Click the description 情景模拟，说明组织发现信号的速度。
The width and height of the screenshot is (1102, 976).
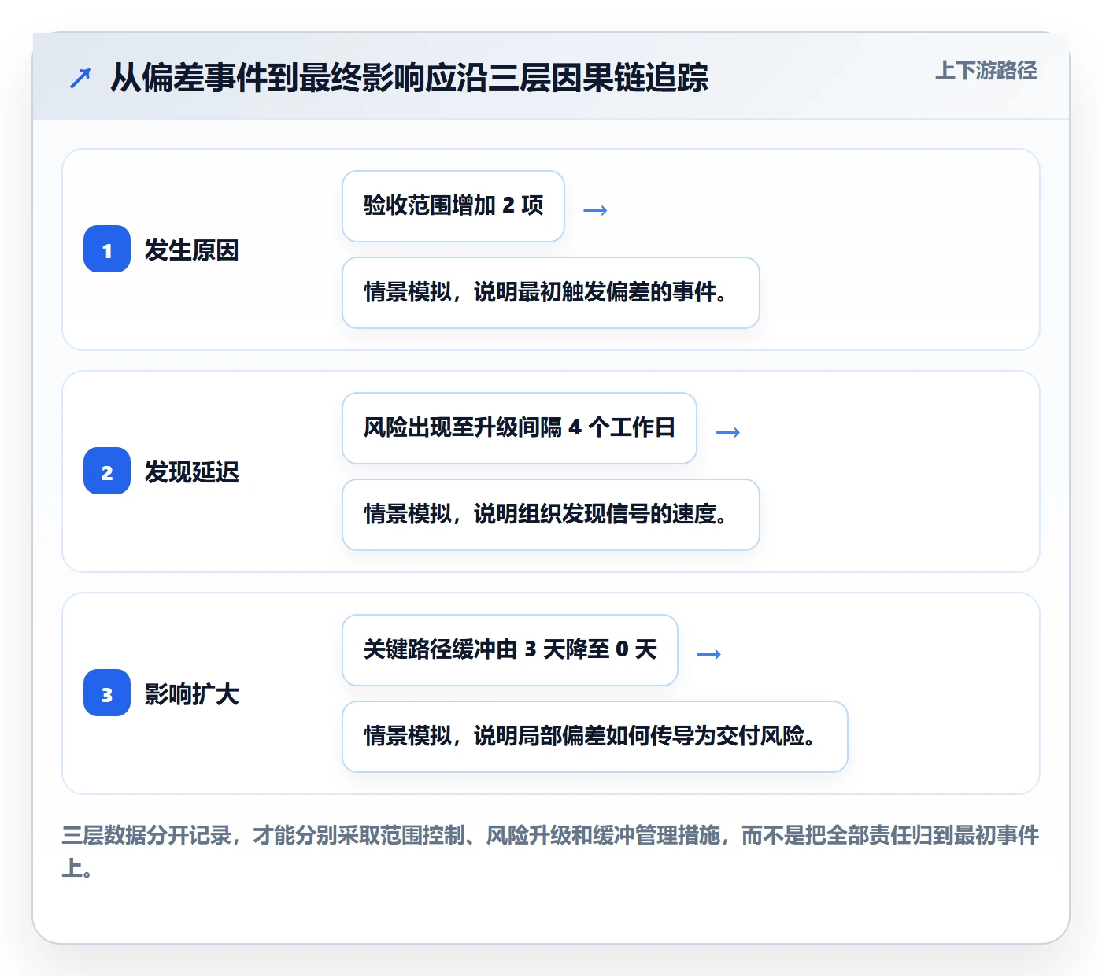click(x=551, y=515)
